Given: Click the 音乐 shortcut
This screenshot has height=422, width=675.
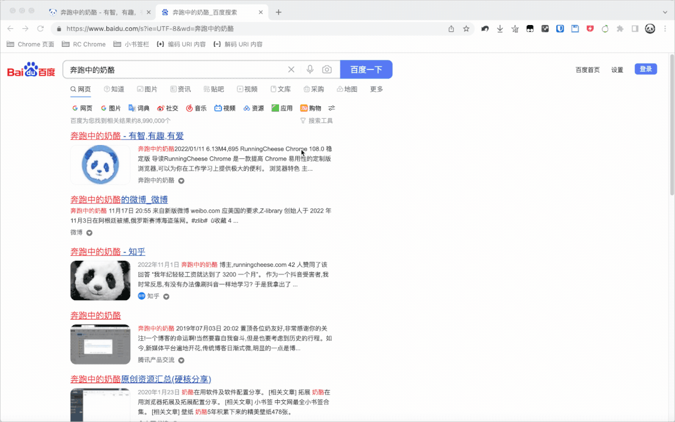Looking at the screenshot, I should pyautogui.click(x=196, y=108).
